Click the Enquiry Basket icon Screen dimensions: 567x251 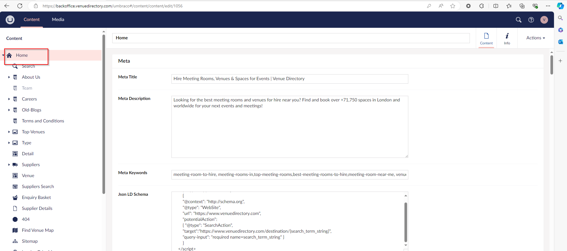click(x=15, y=197)
